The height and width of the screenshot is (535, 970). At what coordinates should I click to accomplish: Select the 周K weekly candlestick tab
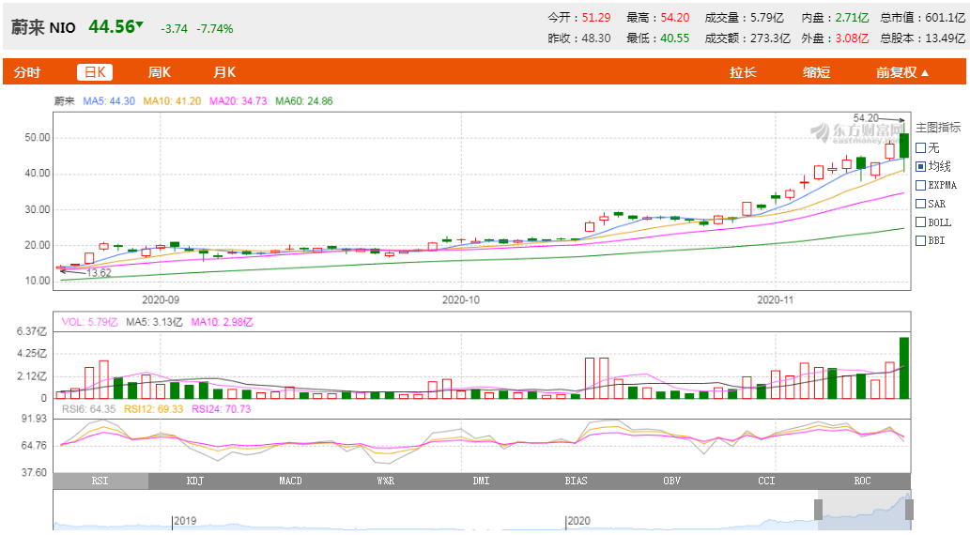pyautogui.click(x=159, y=72)
